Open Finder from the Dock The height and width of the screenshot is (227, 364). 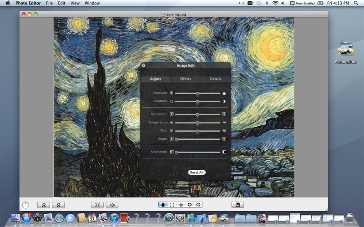[x=16, y=218]
